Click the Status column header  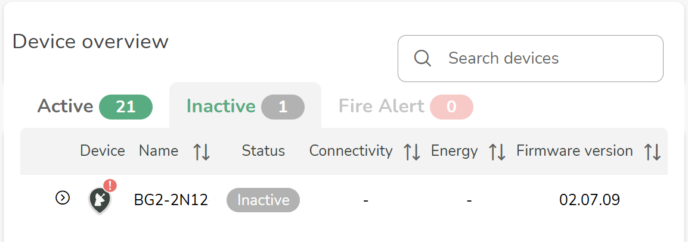(263, 151)
